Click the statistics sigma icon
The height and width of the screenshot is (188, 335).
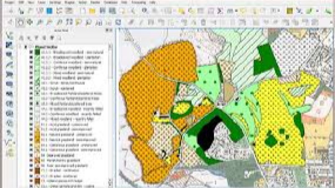pos(220,11)
